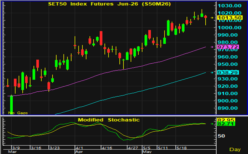Click the 930.00 price axis label
The height and width of the screenshot is (154, 248).
pyautogui.click(x=228, y=79)
